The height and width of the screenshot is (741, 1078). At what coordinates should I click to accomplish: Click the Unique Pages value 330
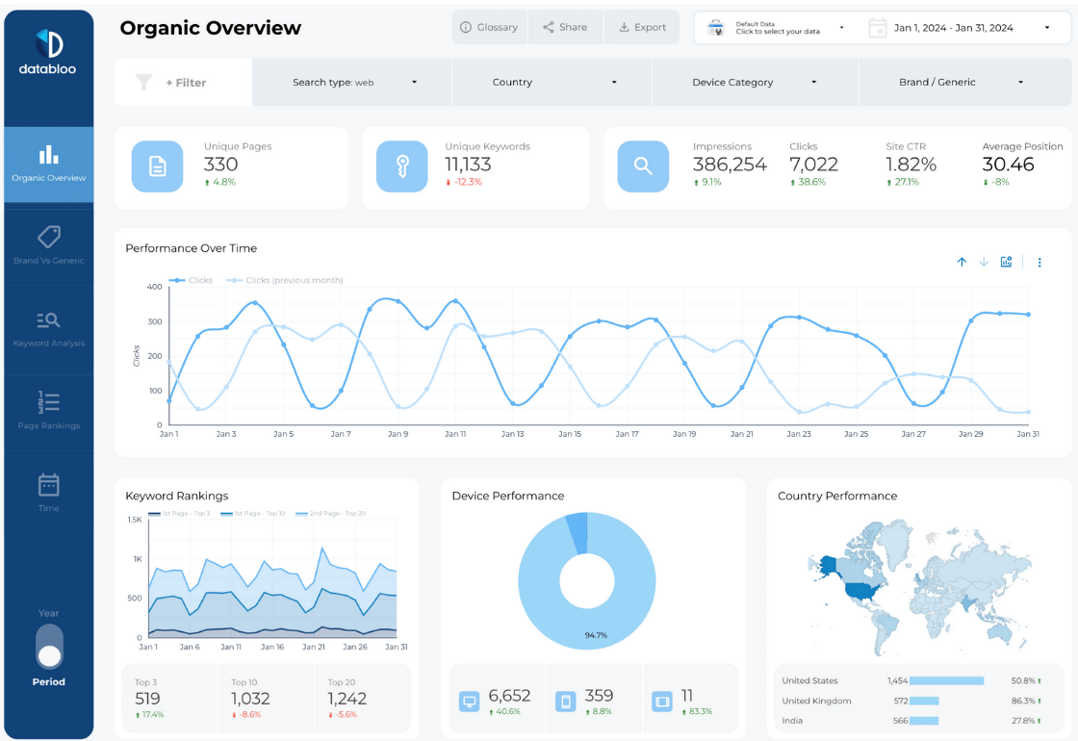click(x=220, y=165)
